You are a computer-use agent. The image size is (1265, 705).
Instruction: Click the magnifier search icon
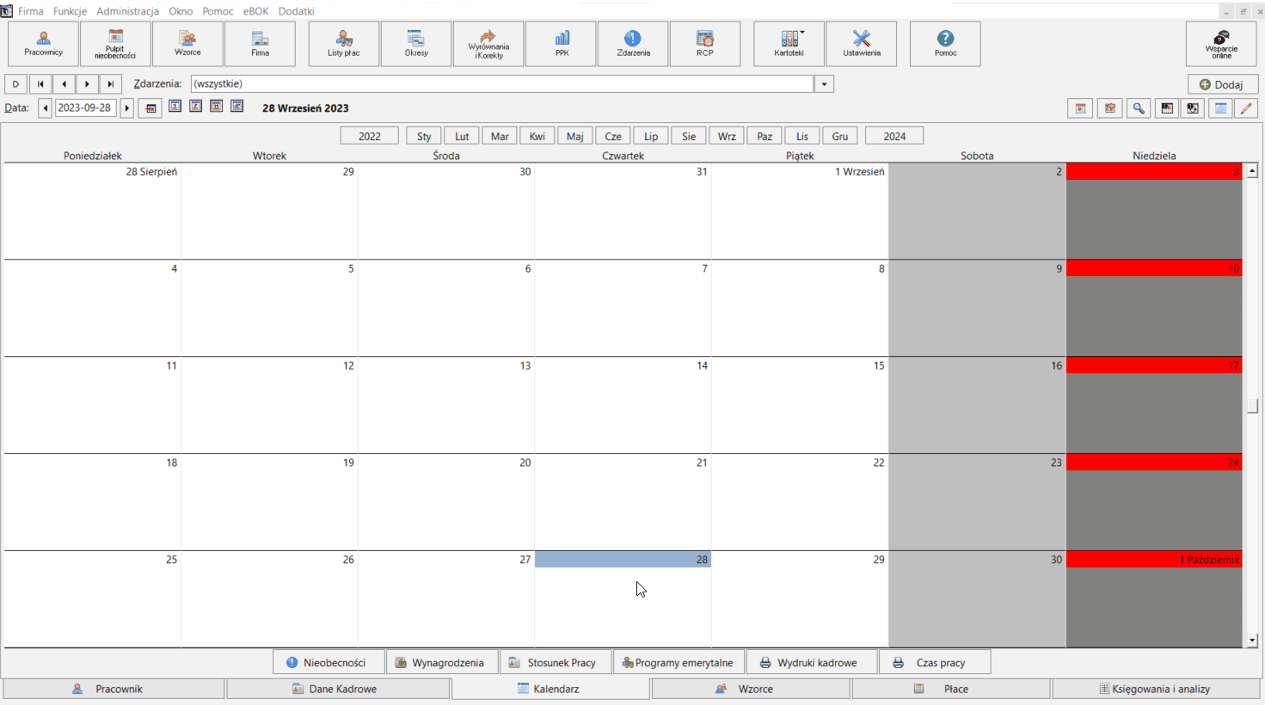pos(1139,108)
